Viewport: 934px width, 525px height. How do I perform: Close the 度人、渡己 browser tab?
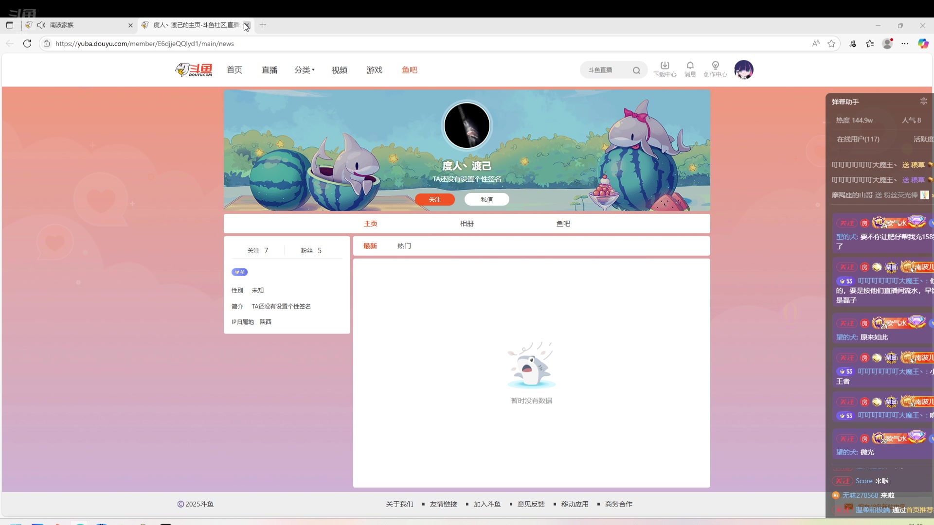coord(247,25)
